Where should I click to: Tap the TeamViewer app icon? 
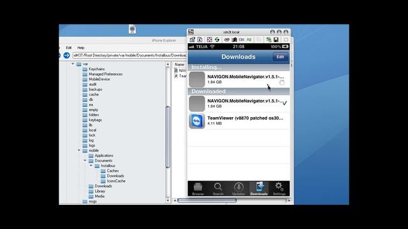point(197,121)
